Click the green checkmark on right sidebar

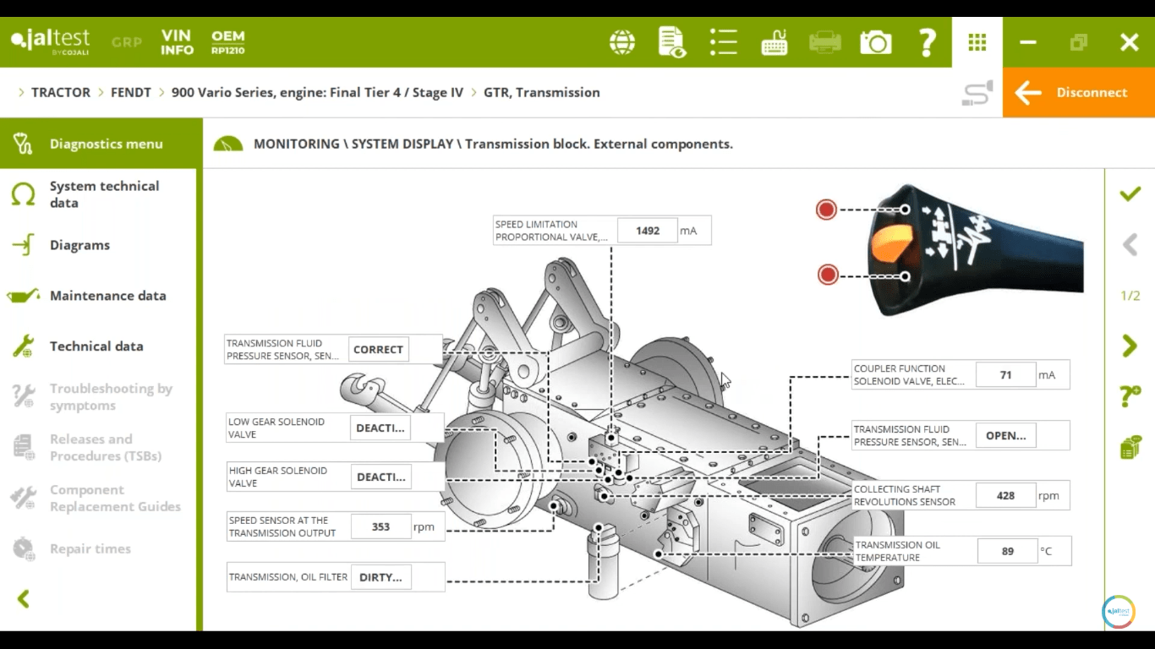(x=1130, y=194)
